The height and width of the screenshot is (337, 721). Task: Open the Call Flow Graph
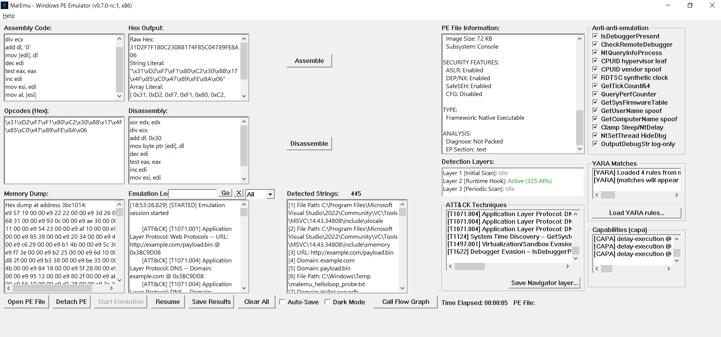click(406, 302)
